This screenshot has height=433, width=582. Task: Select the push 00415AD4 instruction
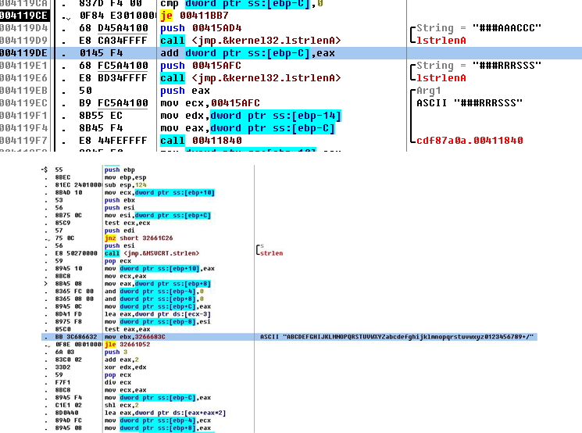coord(205,28)
